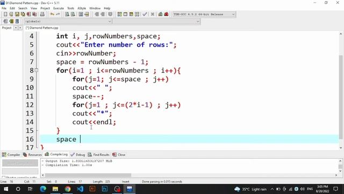Collapse the for loop fold at line 8
Viewport: 344px width, 194px height.
(37, 71)
